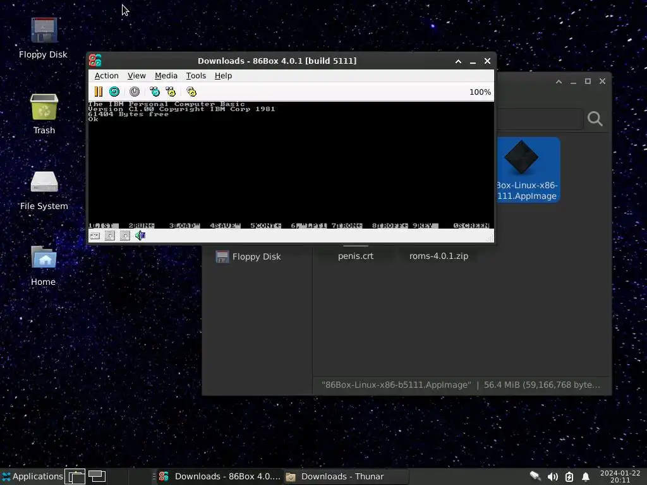Roll up the 86Box window with arrow button

(x=458, y=61)
